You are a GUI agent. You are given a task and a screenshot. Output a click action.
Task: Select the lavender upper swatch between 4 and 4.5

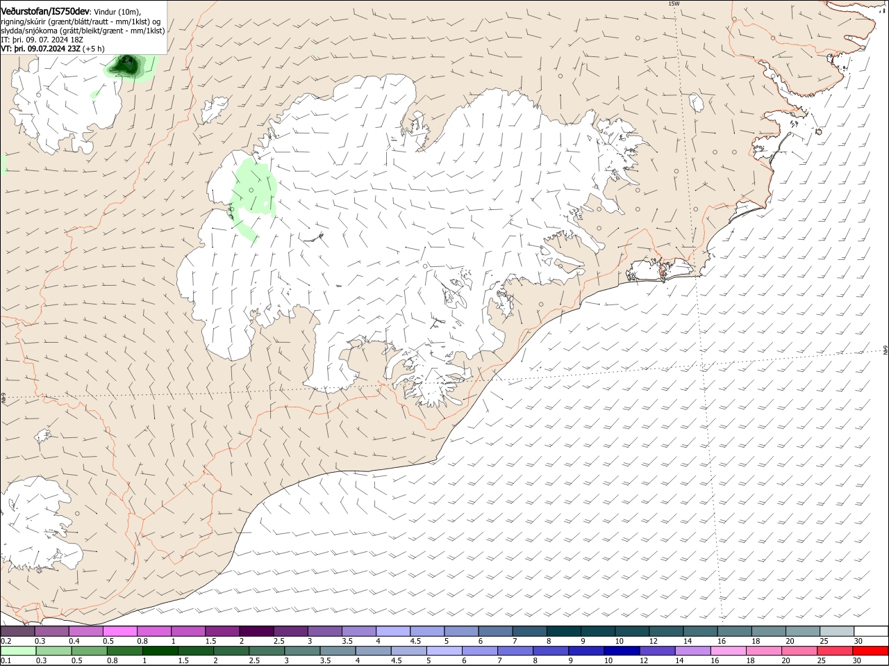(392, 631)
